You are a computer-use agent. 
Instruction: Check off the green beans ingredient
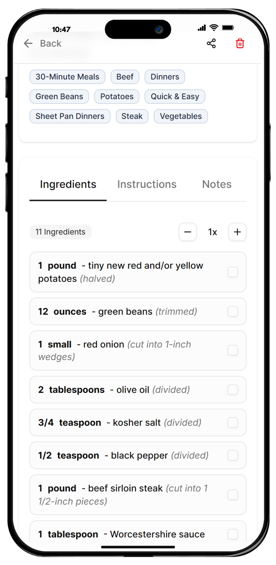click(233, 312)
